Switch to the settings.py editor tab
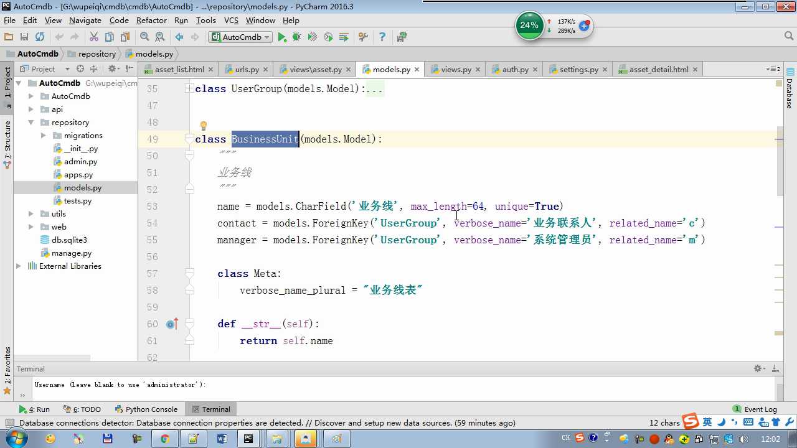Viewport: 797px width, 448px height. click(x=579, y=70)
